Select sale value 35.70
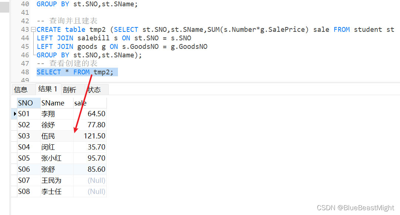 point(90,147)
